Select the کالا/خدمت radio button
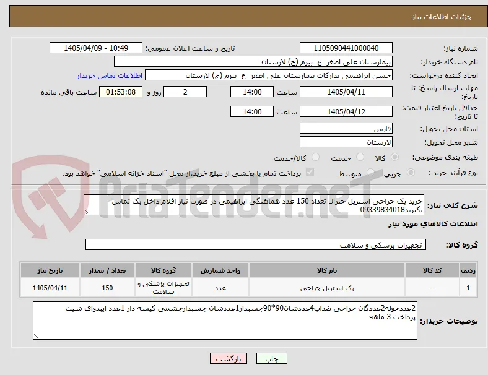The width and height of the screenshot is (488, 375). (x=316, y=157)
